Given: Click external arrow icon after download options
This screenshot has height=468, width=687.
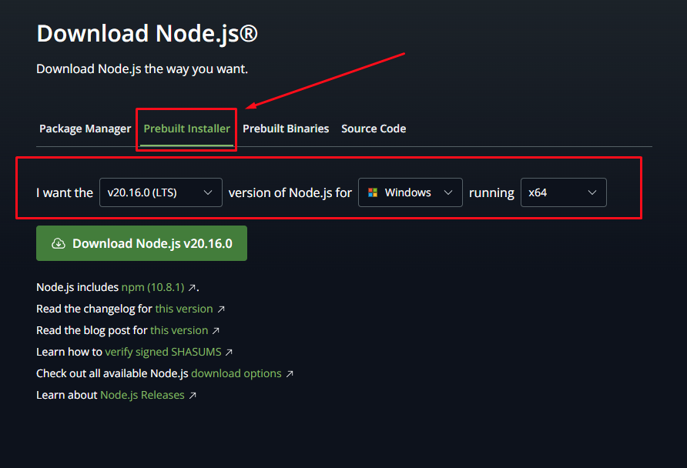Looking at the screenshot, I should point(289,374).
